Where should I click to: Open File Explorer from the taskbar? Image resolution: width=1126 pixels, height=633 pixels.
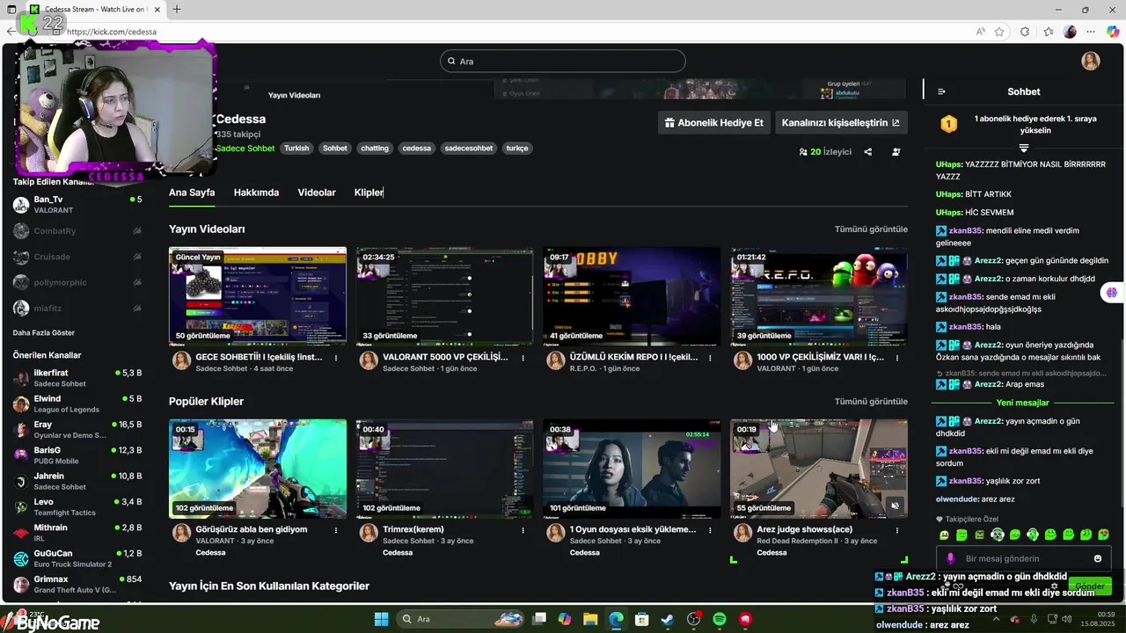(590, 619)
